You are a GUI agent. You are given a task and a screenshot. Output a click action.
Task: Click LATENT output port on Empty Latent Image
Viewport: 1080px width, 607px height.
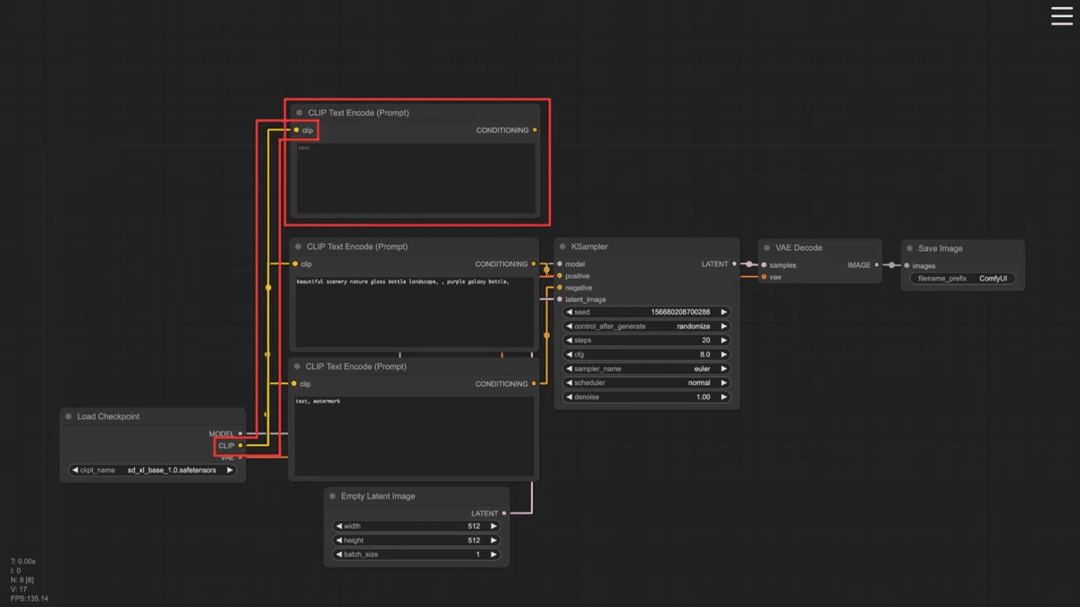click(504, 513)
